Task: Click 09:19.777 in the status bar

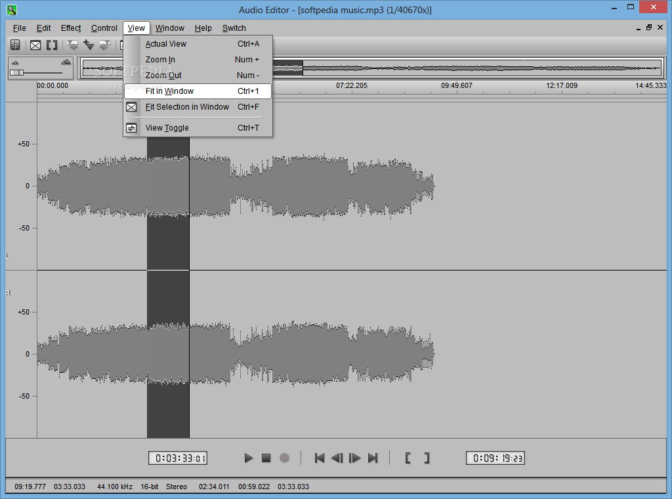Action: point(30,487)
